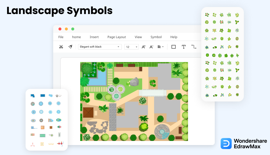Select the gray cobblestone path on the canvas
The image size is (270, 155).
point(113,117)
